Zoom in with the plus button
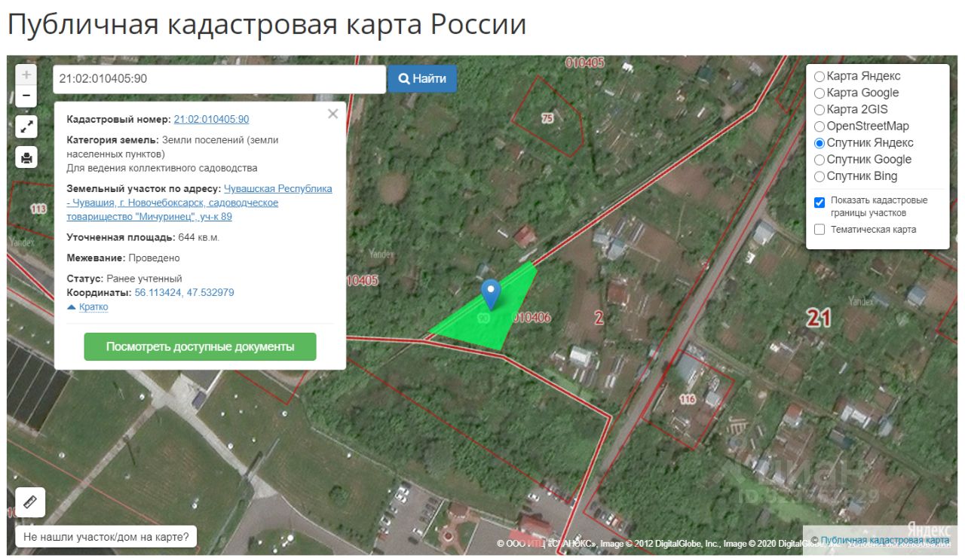The height and width of the screenshot is (558, 965). tap(26, 75)
